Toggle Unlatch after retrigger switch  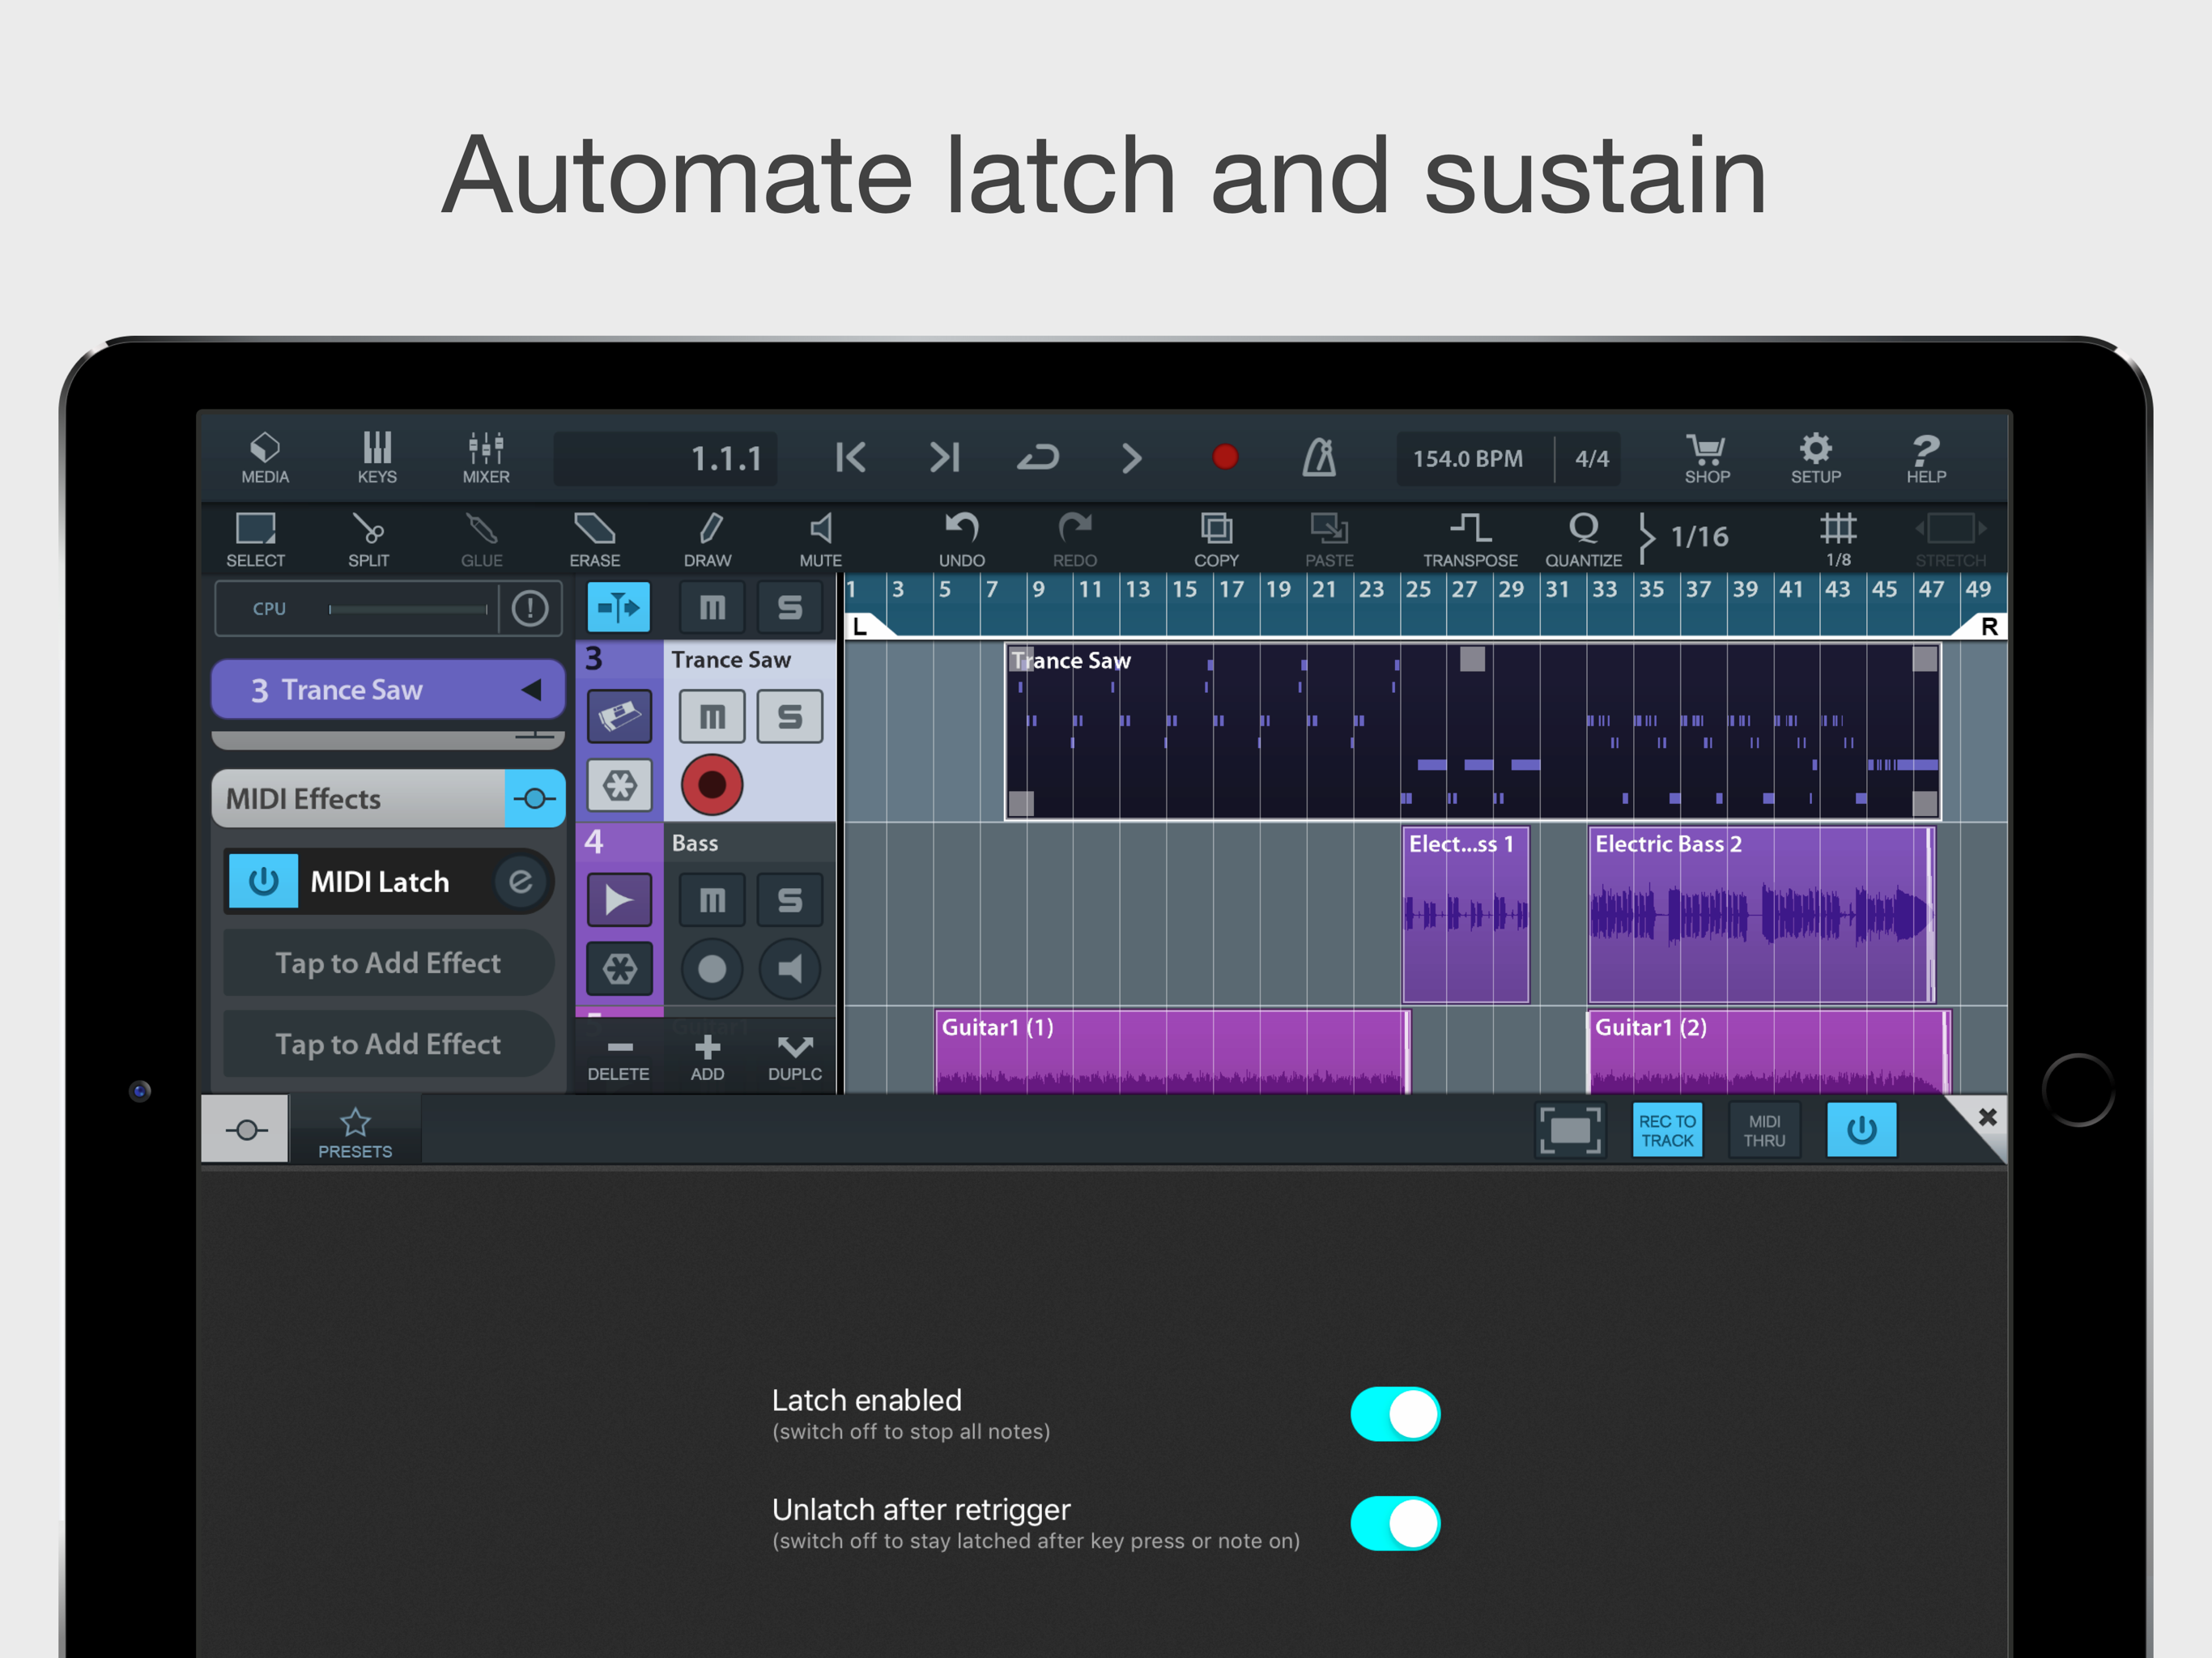[1395, 1523]
